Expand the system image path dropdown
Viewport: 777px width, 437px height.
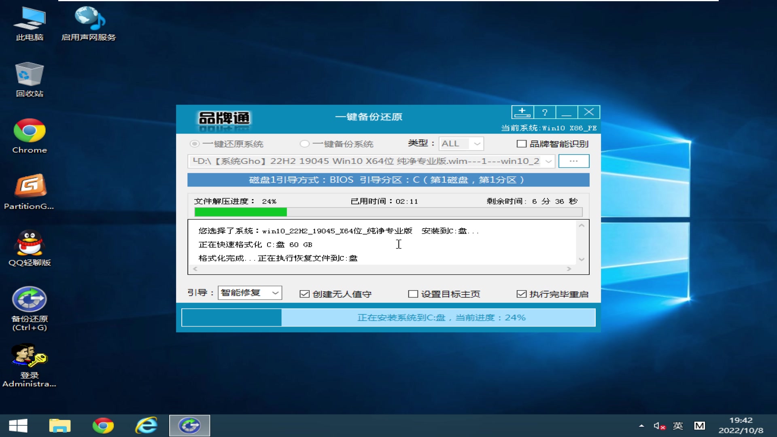pos(548,161)
